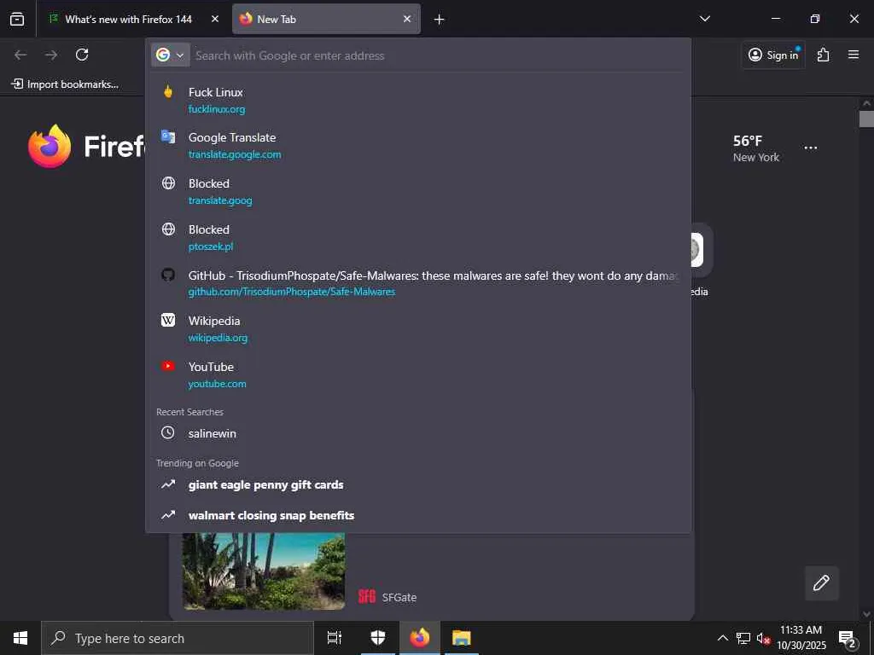
Task: Open the SFGate article thumbnail
Action: (264, 571)
